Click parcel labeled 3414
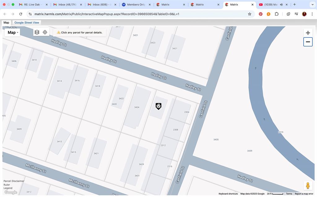 pyautogui.click(x=59, y=81)
